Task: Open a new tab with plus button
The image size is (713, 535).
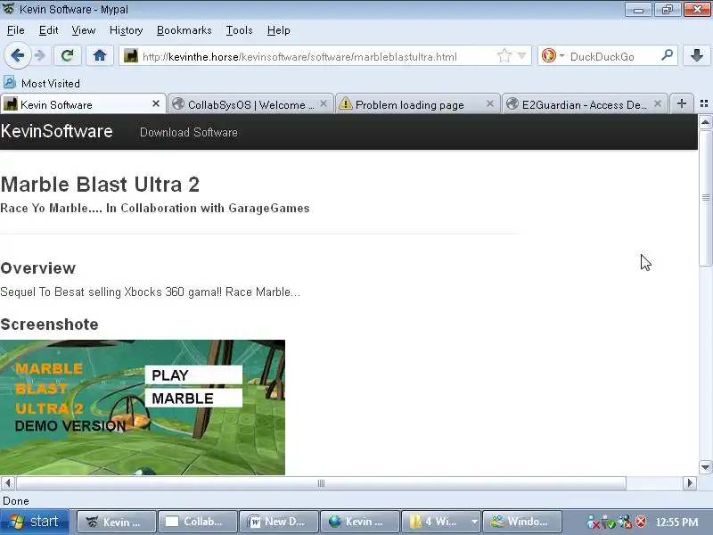Action: pyautogui.click(x=681, y=103)
